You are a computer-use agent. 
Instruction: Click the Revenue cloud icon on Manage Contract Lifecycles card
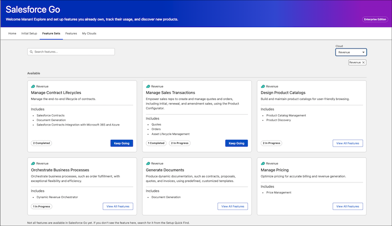pyautogui.click(x=33, y=86)
